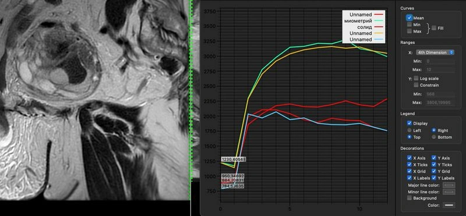Image resolution: width=466 pixels, height=216 pixels.
Task: Toggle the Y Labels checkbox
Action: (x=433, y=178)
